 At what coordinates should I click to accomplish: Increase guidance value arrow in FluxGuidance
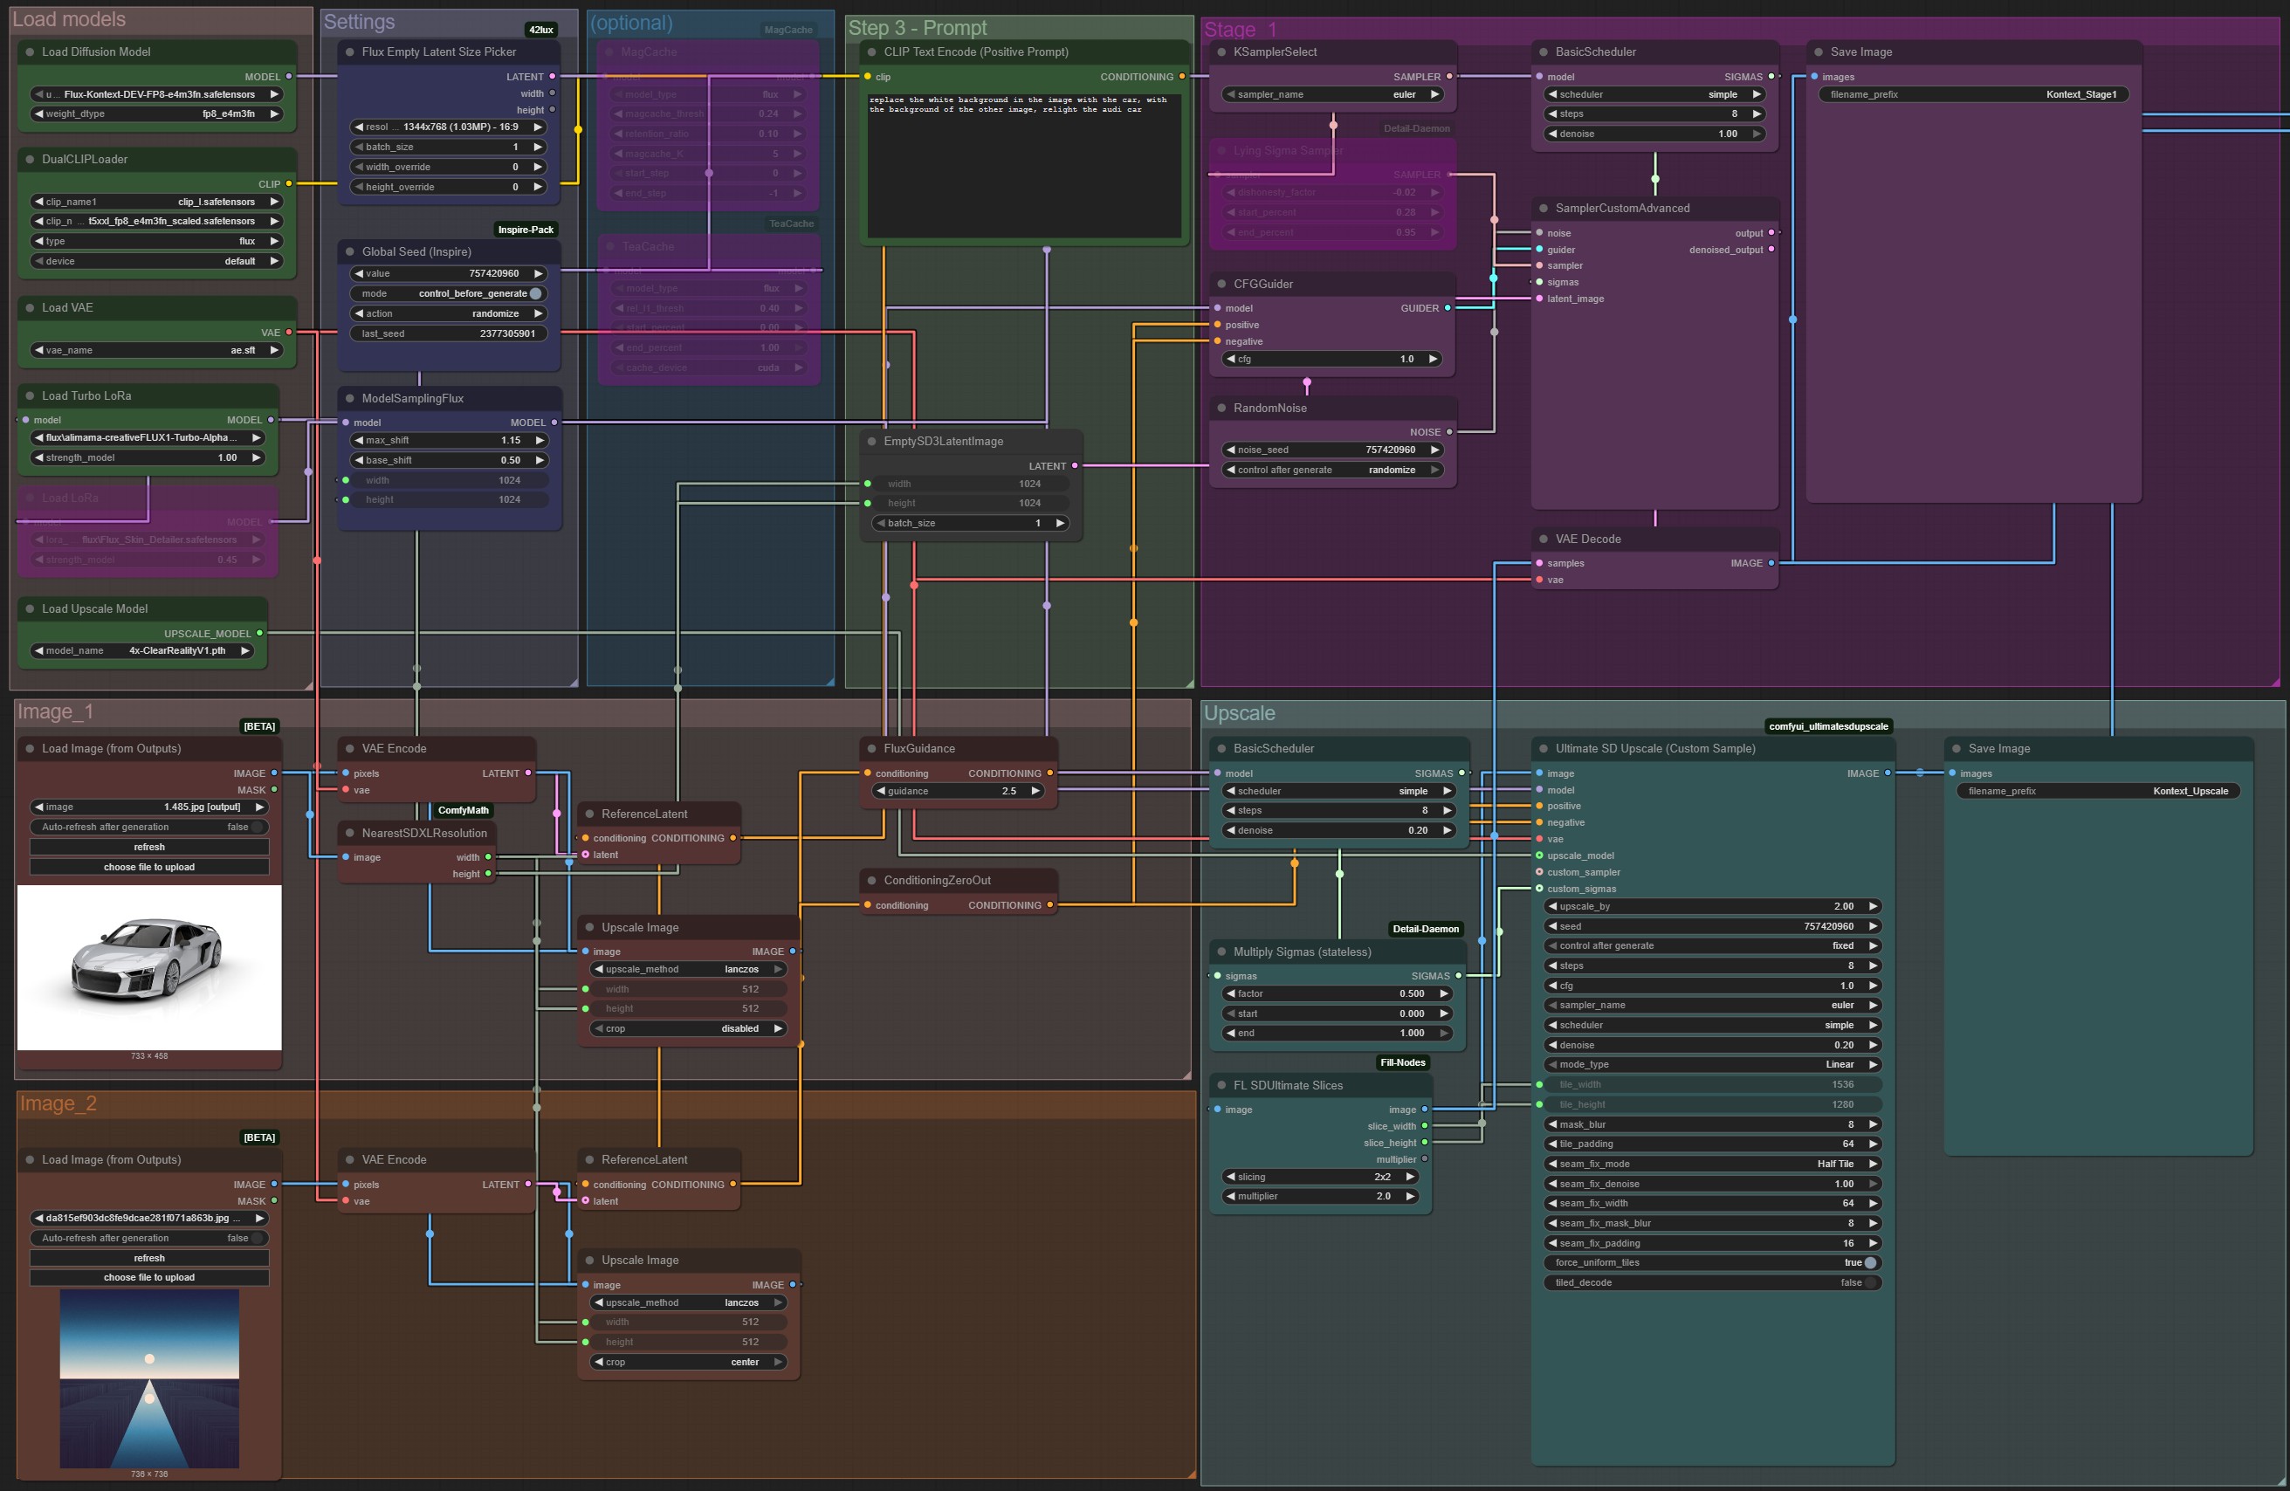click(x=1035, y=791)
